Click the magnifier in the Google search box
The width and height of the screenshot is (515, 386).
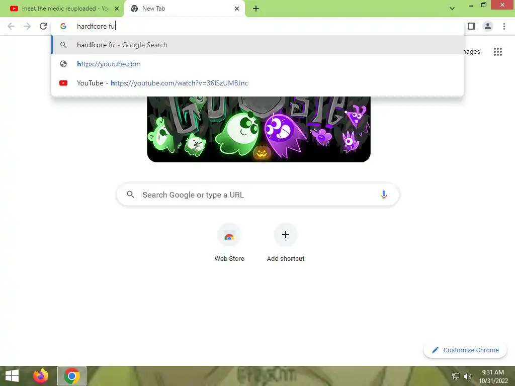coord(130,195)
